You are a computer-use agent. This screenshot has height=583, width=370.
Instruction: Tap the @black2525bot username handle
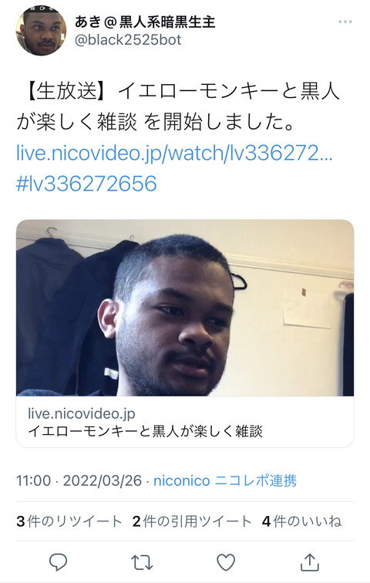click(x=128, y=40)
